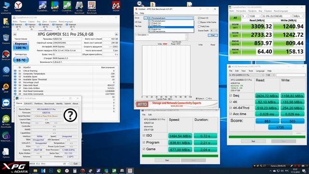The image size is (309, 174).
Task: Toggle Direct I/O checkbox in ATTO
Action: point(199,18)
